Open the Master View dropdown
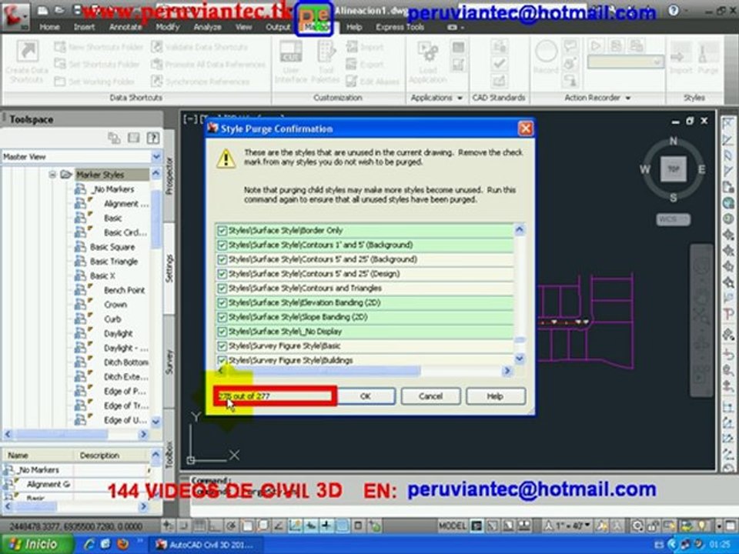The width and height of the screenshot is (739, 554). [x=156, y=156]
